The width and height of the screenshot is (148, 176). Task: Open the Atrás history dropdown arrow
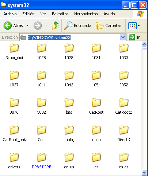28,26
